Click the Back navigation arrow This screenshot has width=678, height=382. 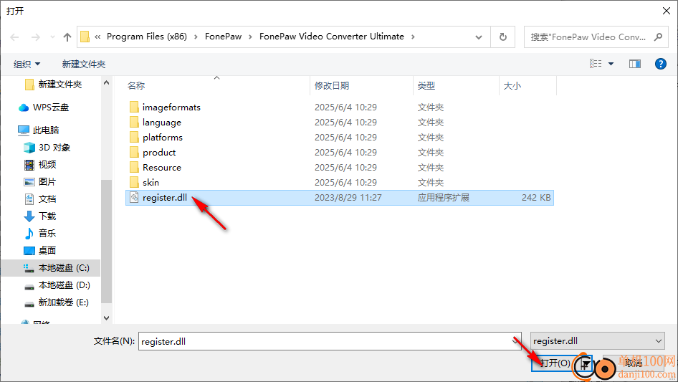(x=15, y=37)
